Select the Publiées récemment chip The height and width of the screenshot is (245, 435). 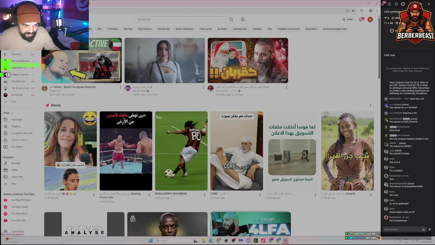(x=289, y=29)
